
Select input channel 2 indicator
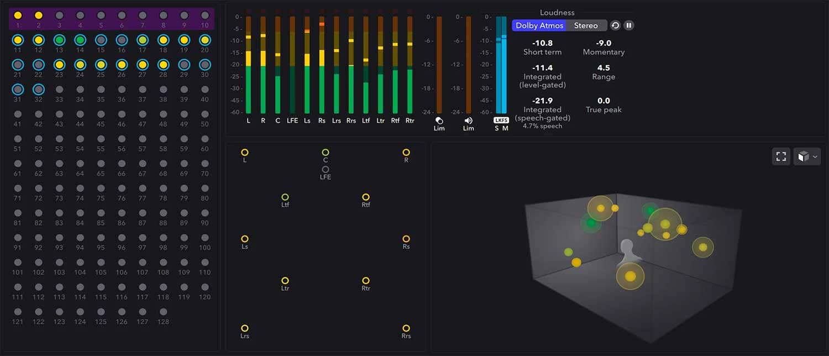point(39,15)
